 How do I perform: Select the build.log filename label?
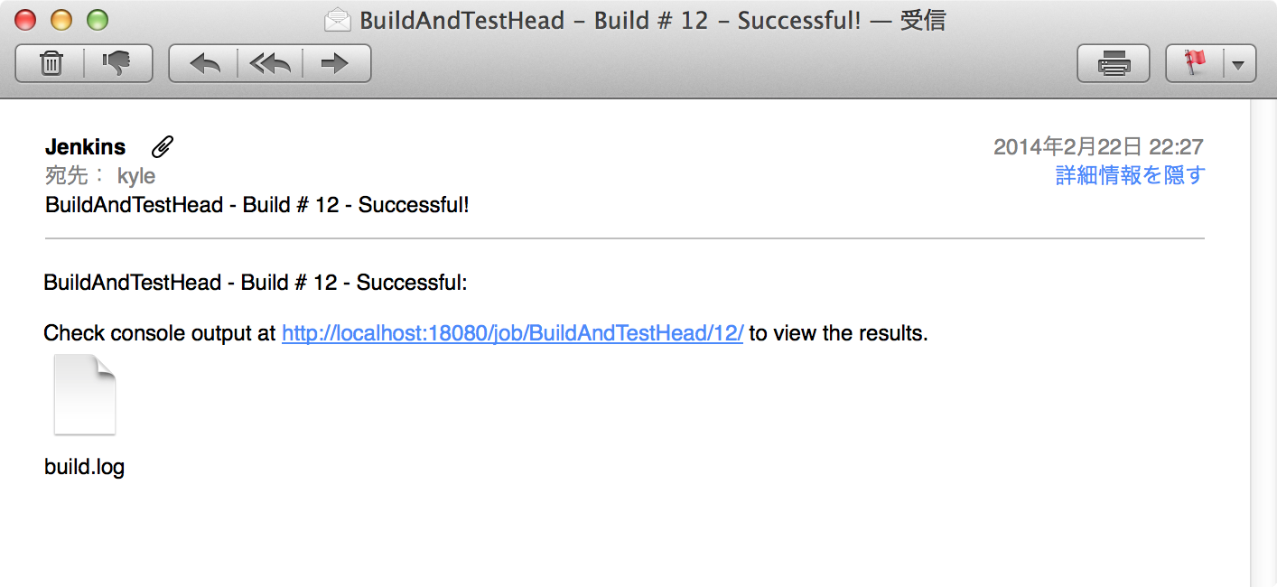84,468
